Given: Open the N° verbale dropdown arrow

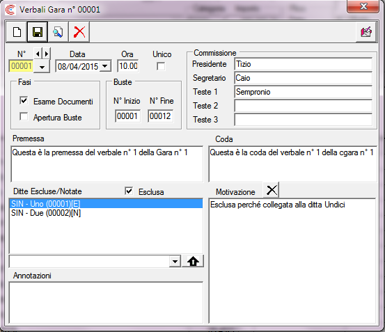Looking at the screenshot, I should click(42, 67).
